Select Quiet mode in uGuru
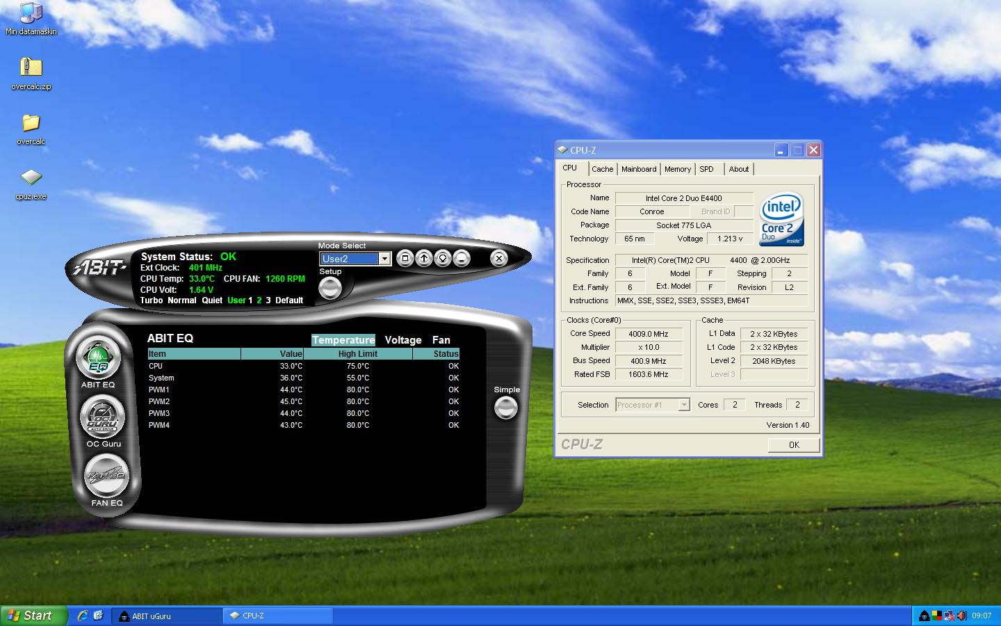 tap(212, 300)
